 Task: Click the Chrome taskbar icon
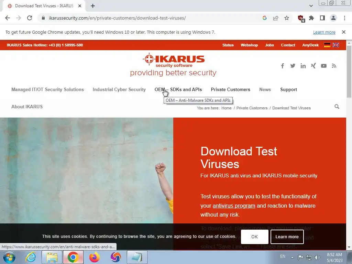(73, 257)
